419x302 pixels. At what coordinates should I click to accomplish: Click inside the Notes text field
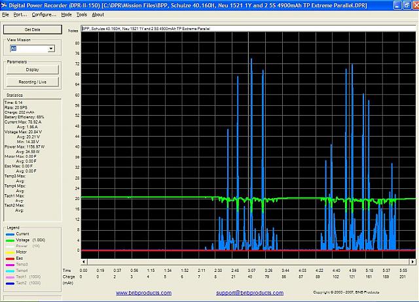pos(249,30)
